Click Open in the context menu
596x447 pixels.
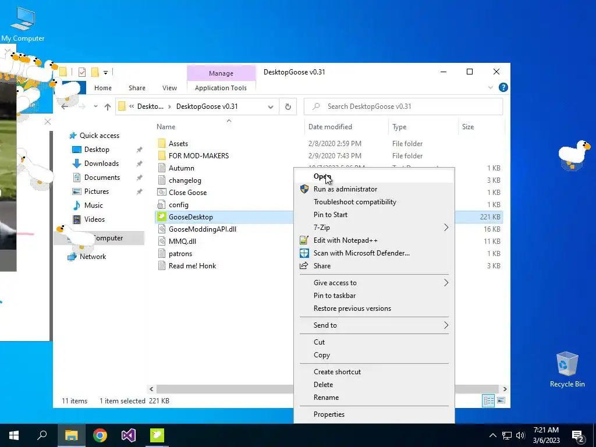click(x=374, y=176)
